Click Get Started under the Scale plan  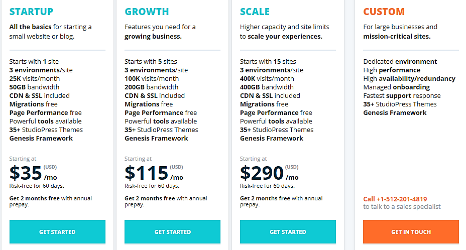click(288, 231)
